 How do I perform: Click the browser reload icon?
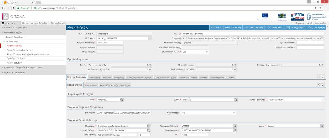tap(13, 8)
